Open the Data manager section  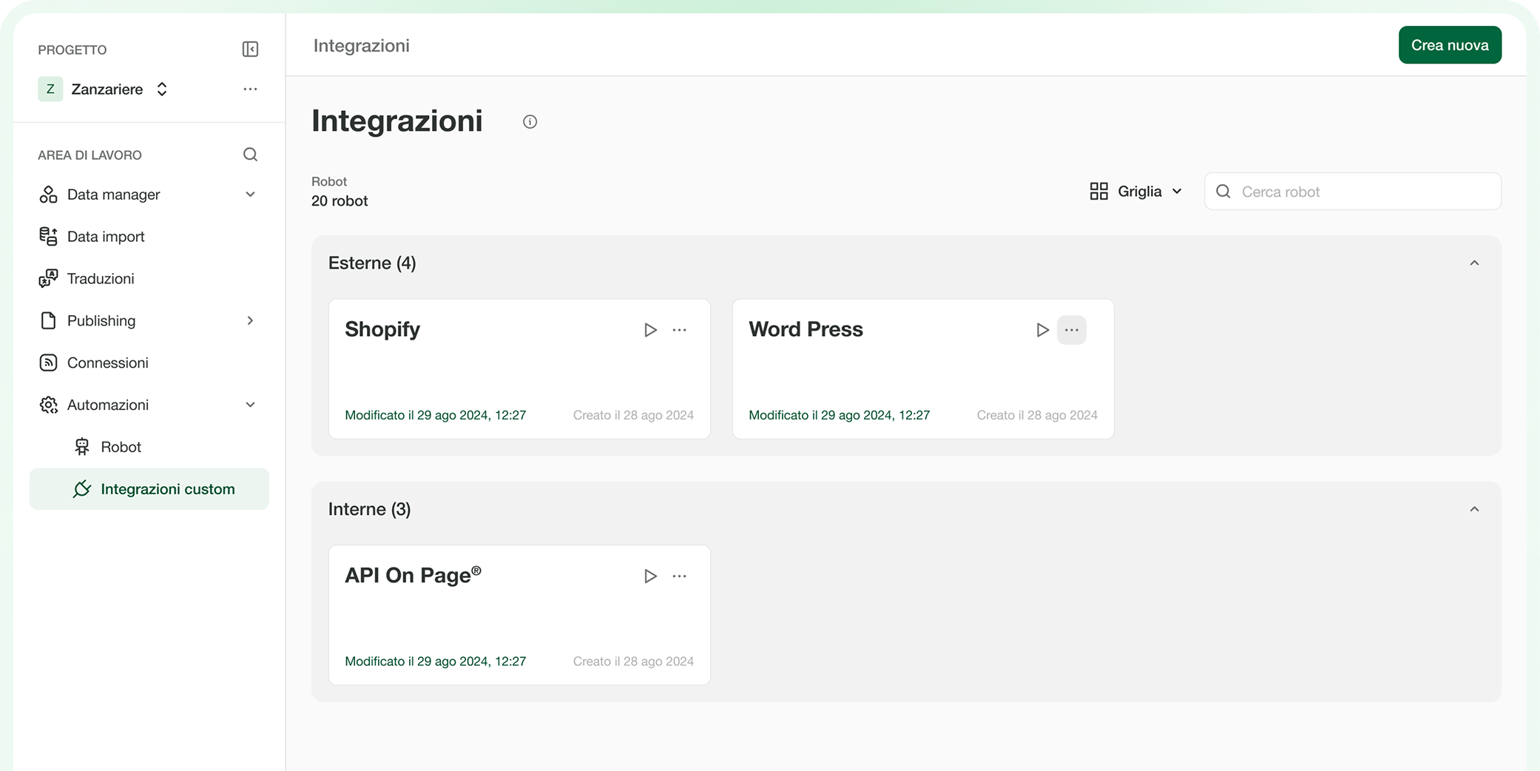113,194
